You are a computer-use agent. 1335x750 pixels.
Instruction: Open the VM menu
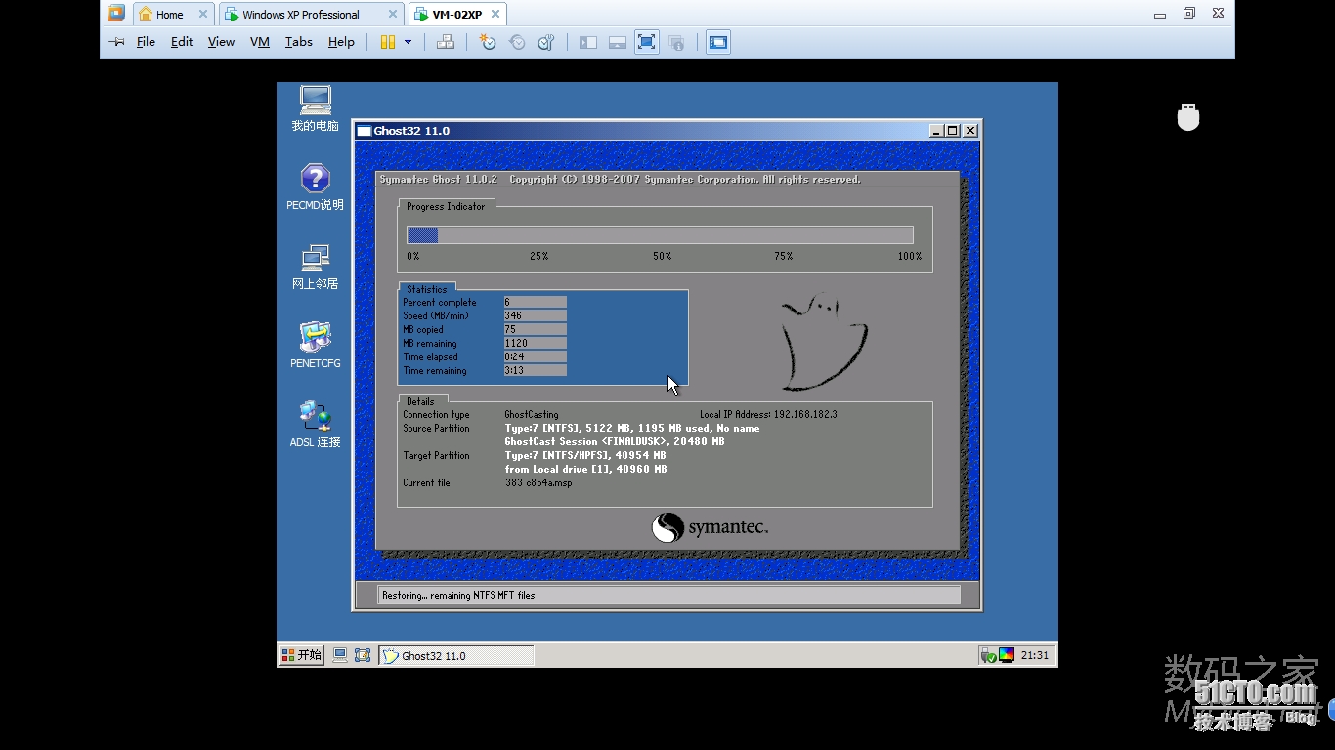tap(259, 42)
